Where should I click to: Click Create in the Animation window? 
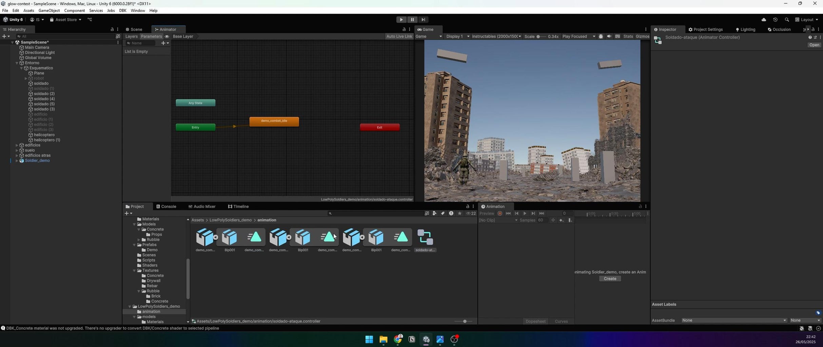click(x=610, y=279)
